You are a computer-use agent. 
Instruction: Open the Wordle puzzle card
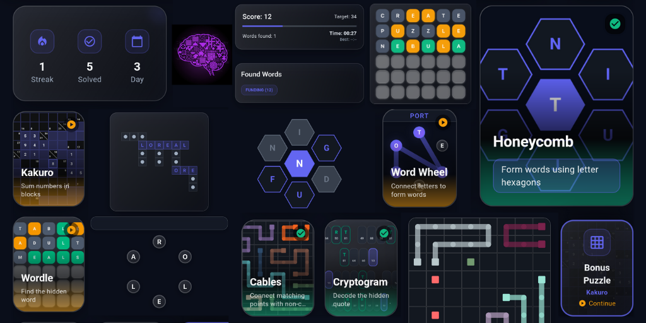(x=49, y=264)
